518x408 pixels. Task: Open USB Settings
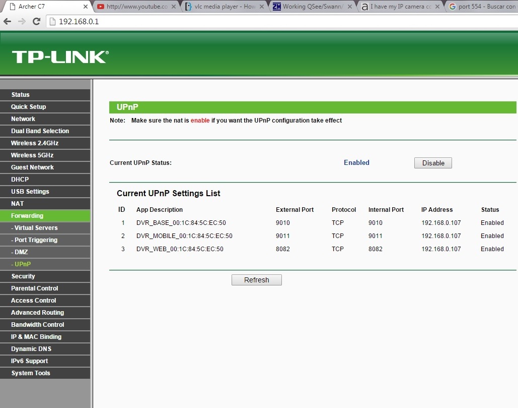coord(45,192)
